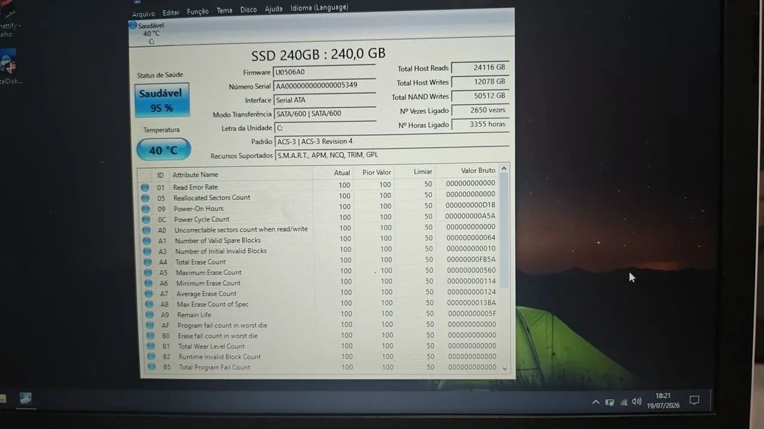
Task: Open the Ajuda menu
Action: (273, 10)
